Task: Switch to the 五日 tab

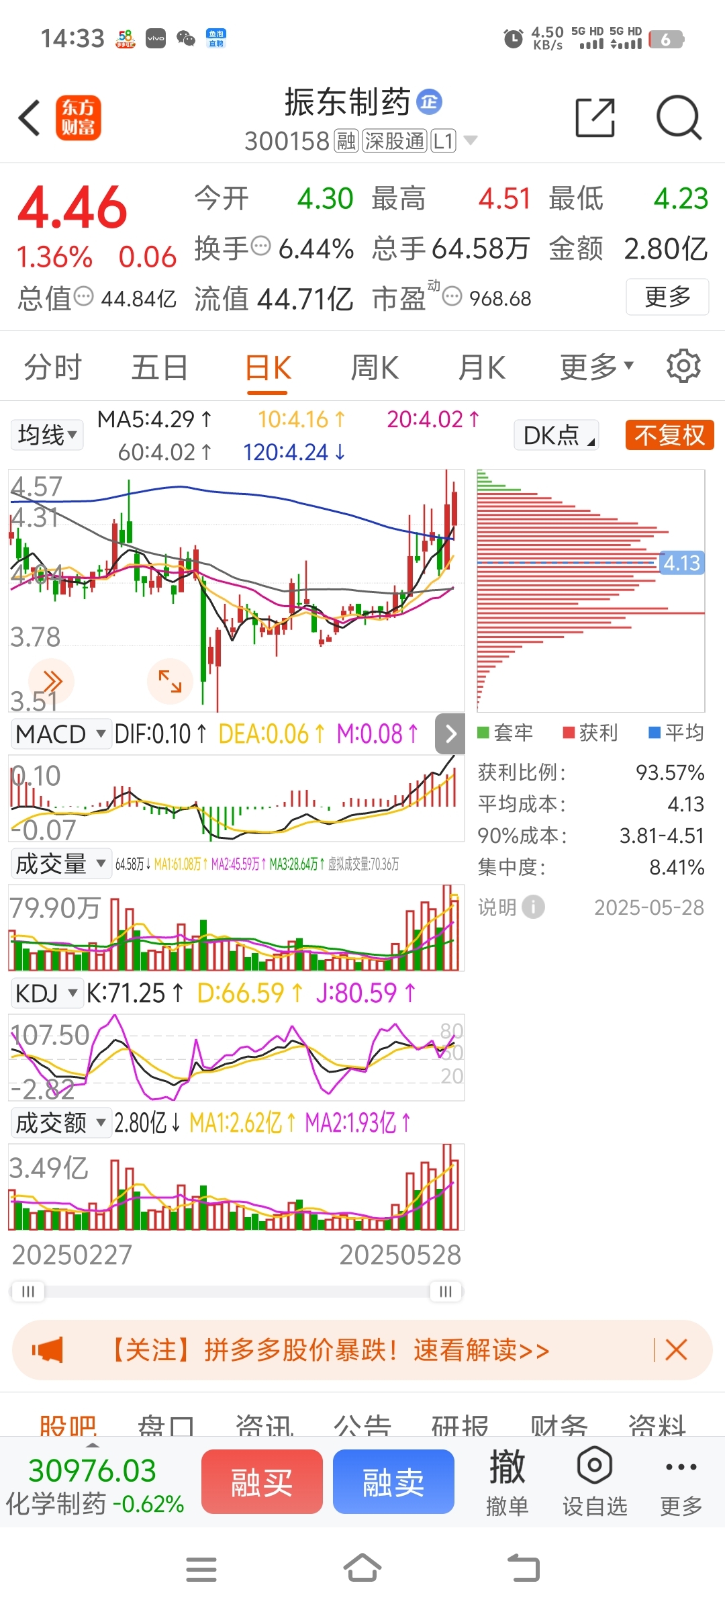Action: click(160, 367)
